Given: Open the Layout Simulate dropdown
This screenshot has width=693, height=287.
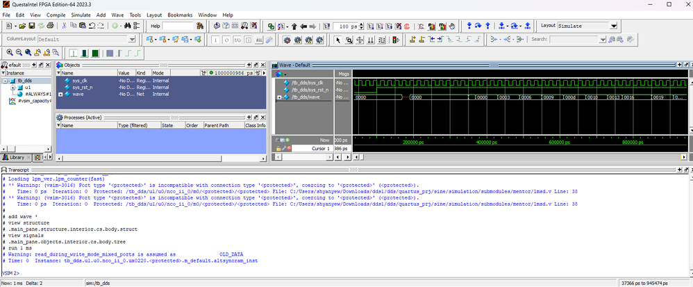Looking at the screenshot, I should point(613,26).
